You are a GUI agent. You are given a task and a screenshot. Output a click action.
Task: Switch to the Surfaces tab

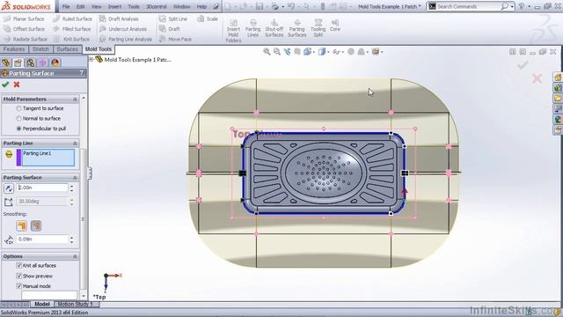[67, 49]
